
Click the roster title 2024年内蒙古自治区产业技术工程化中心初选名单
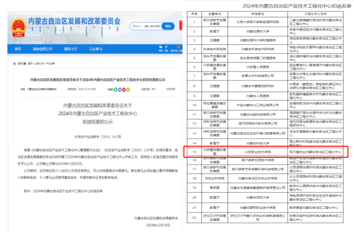[297, 6]
